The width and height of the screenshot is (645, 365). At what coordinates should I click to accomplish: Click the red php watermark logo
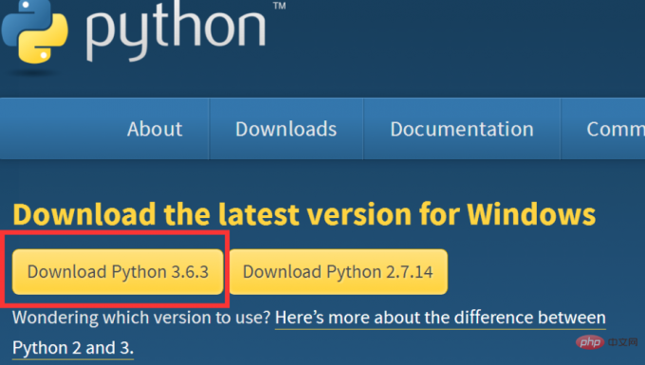pyautogui.click(x=590, y=341)
